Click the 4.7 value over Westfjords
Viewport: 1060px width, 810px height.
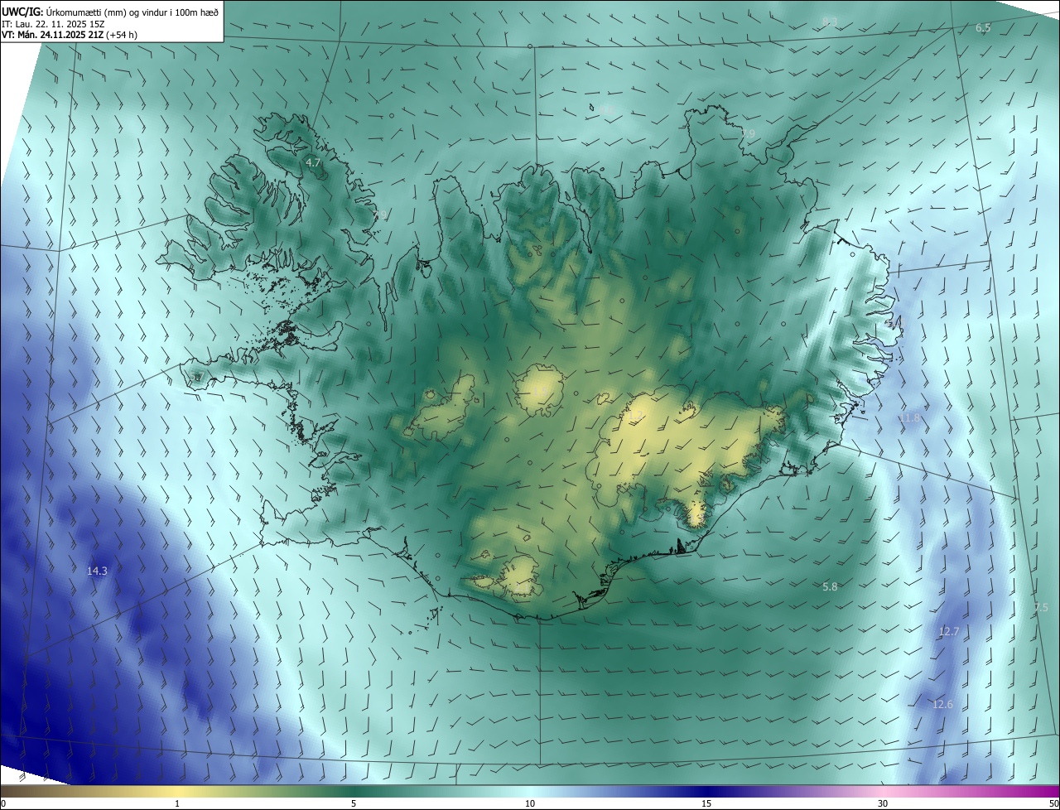click(313, 163)
